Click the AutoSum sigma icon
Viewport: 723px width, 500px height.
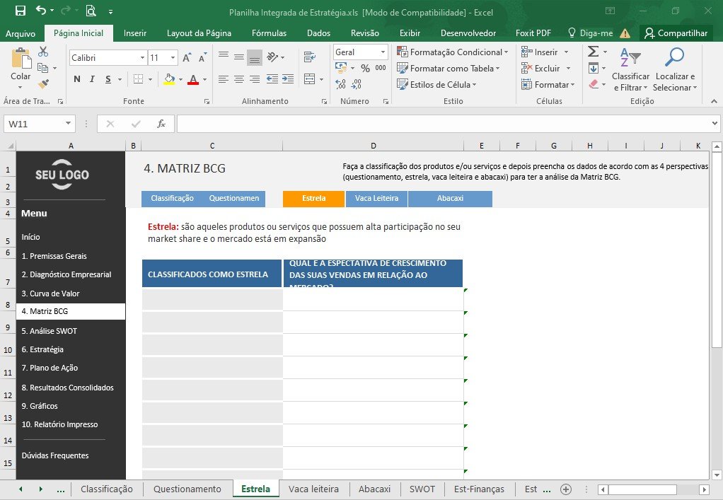point(594,51)
